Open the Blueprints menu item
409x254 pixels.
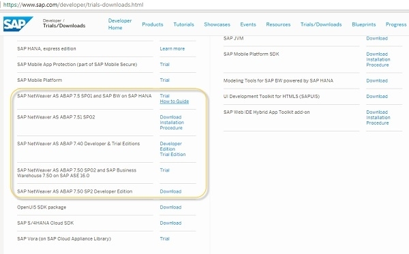coord(363,25)
